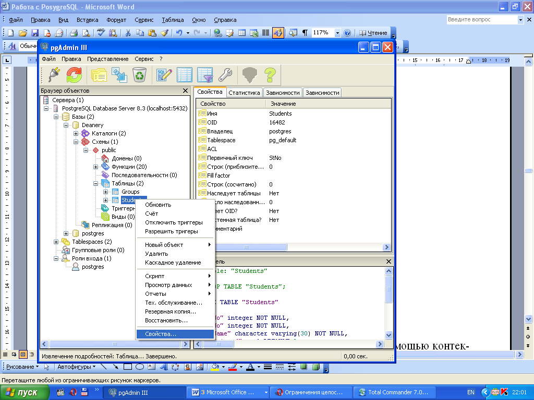Click the Чтение button in Word toolbar
This screenshot has height=400, width=534.
coord(373,33)
